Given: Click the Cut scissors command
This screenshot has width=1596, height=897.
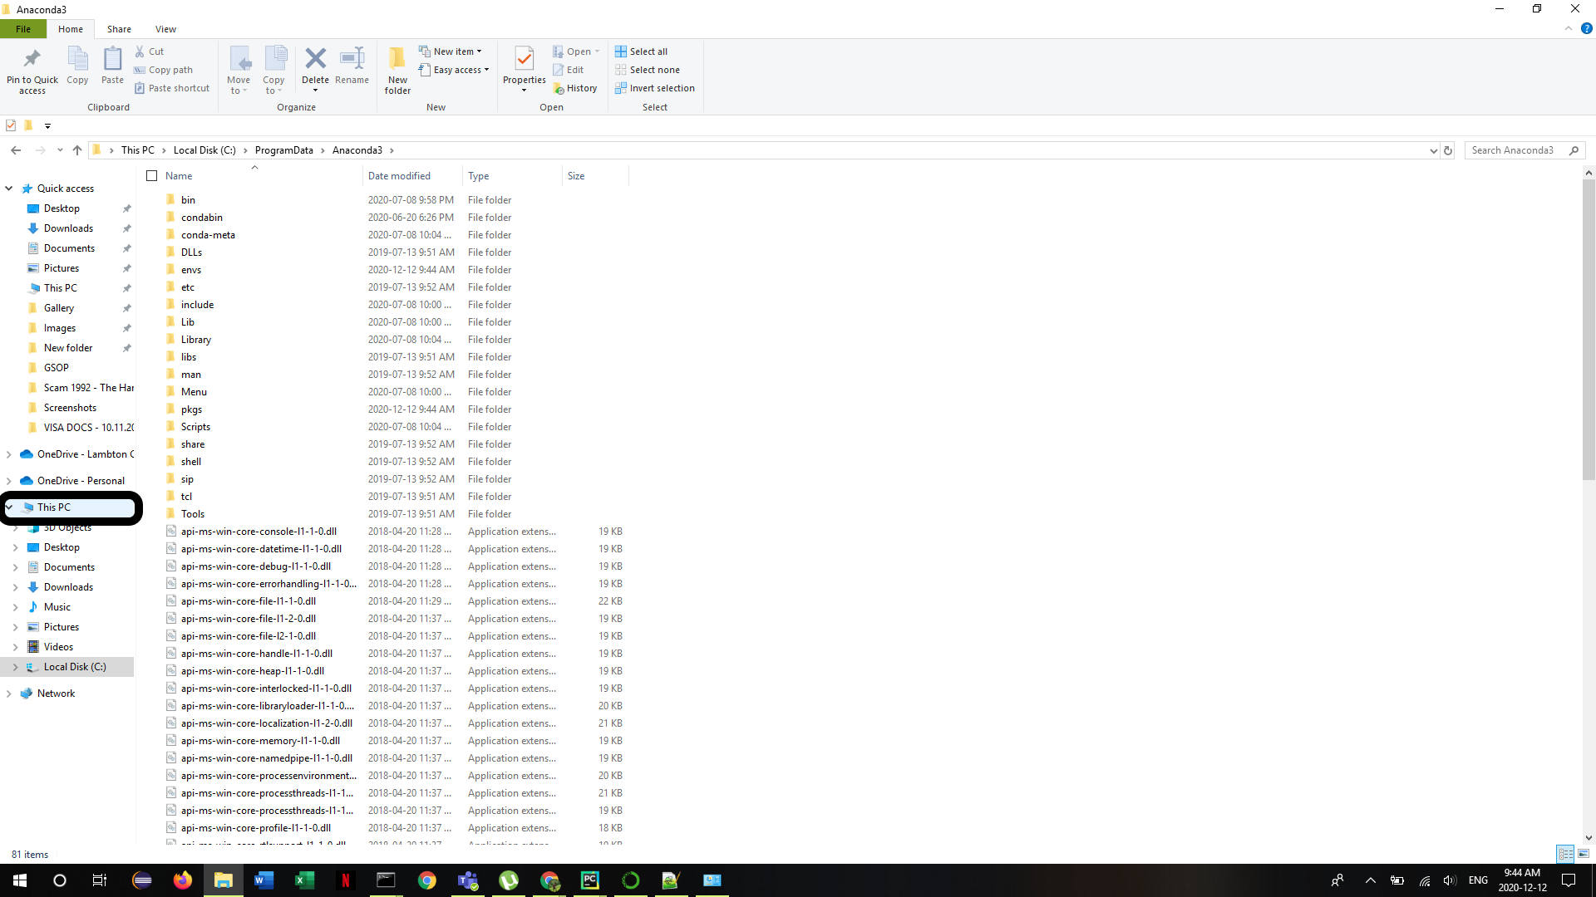Looking at the screenshot, I should coord(150,51).
